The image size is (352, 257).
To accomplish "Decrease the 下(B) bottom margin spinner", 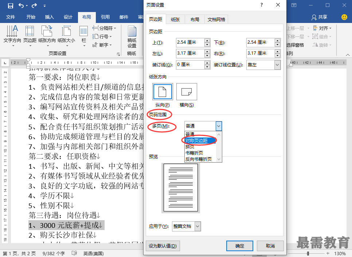I will (277, 45).
